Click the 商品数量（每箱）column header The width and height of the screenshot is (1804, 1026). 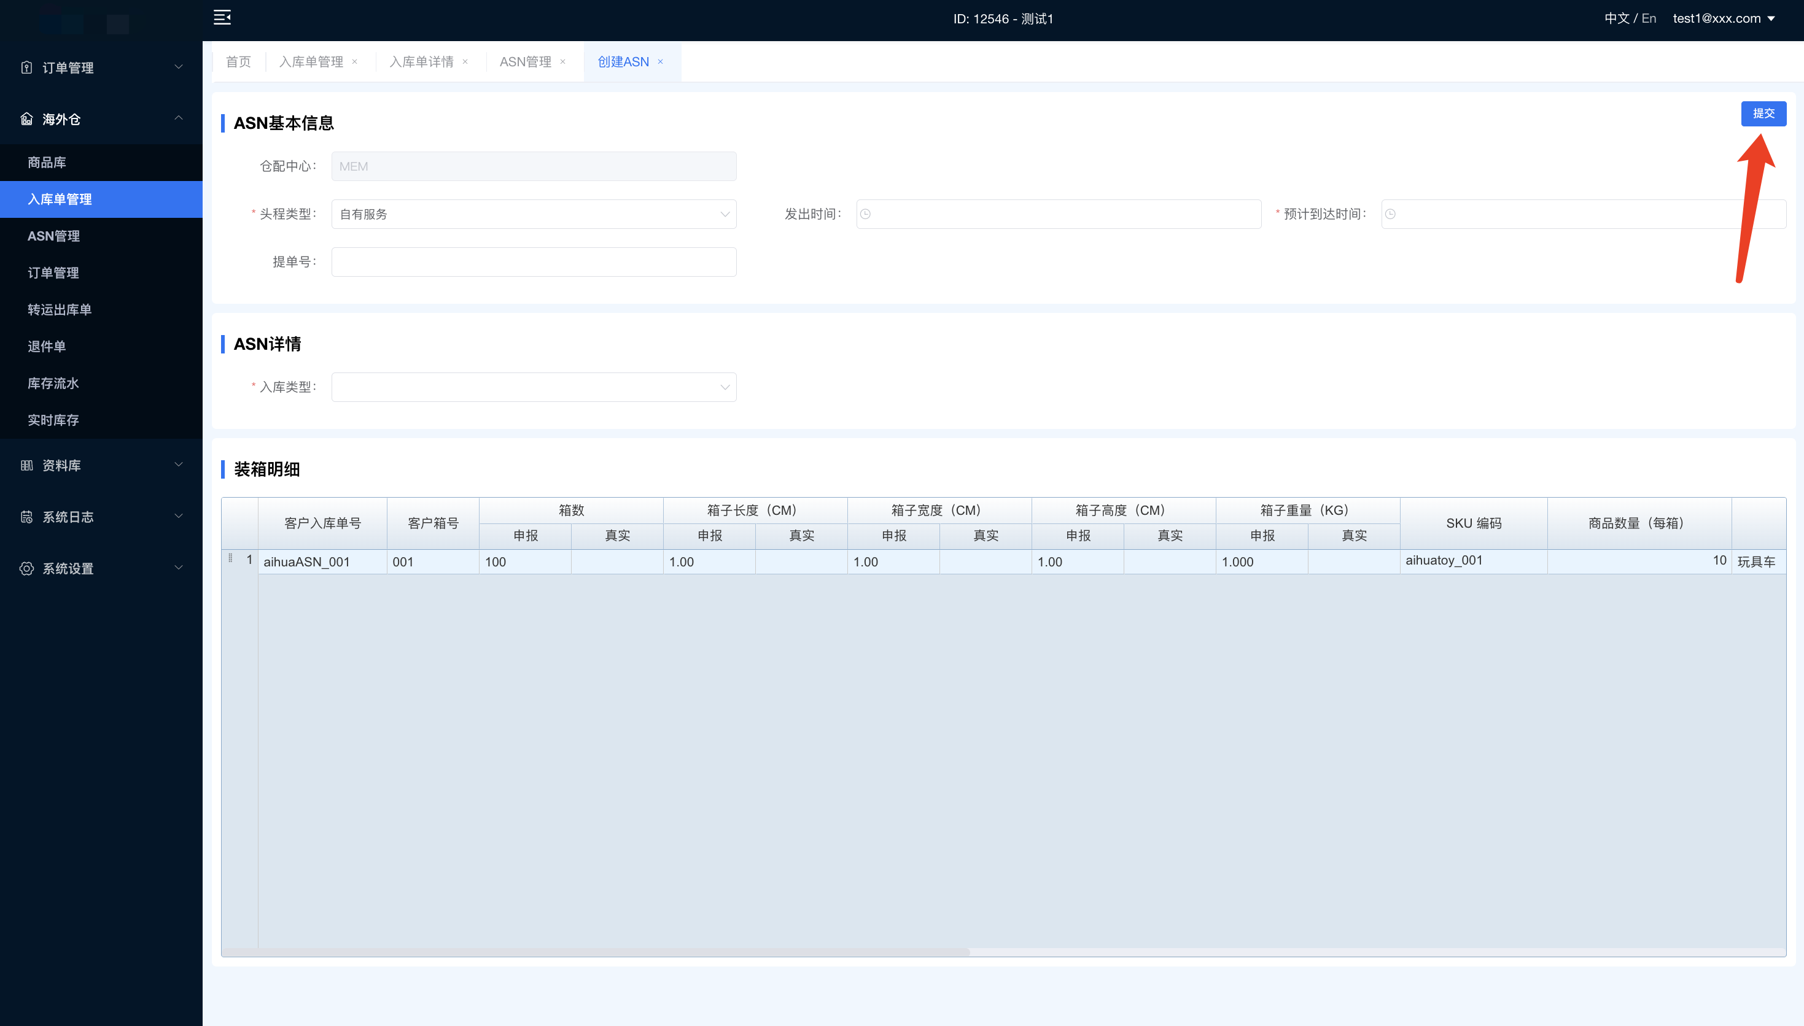point(1639,523)
